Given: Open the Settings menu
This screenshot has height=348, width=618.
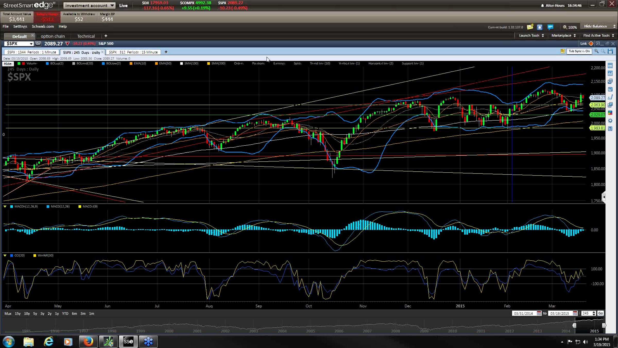Looking at the screenshot, I should 20,26.
